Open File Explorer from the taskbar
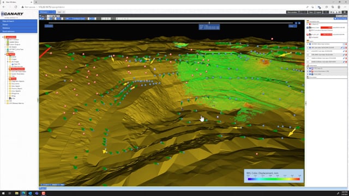This screenshot has height=196, width=349. [17, 193]
